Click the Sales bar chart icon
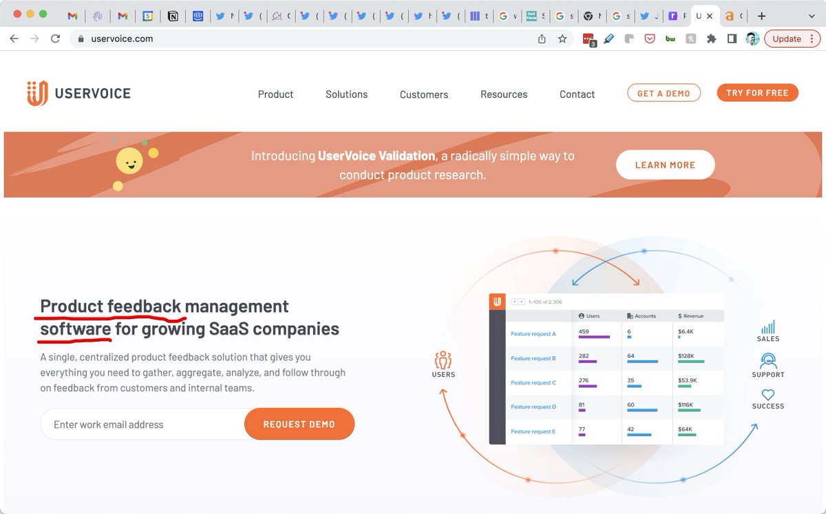826x514 pixels. 768,327
